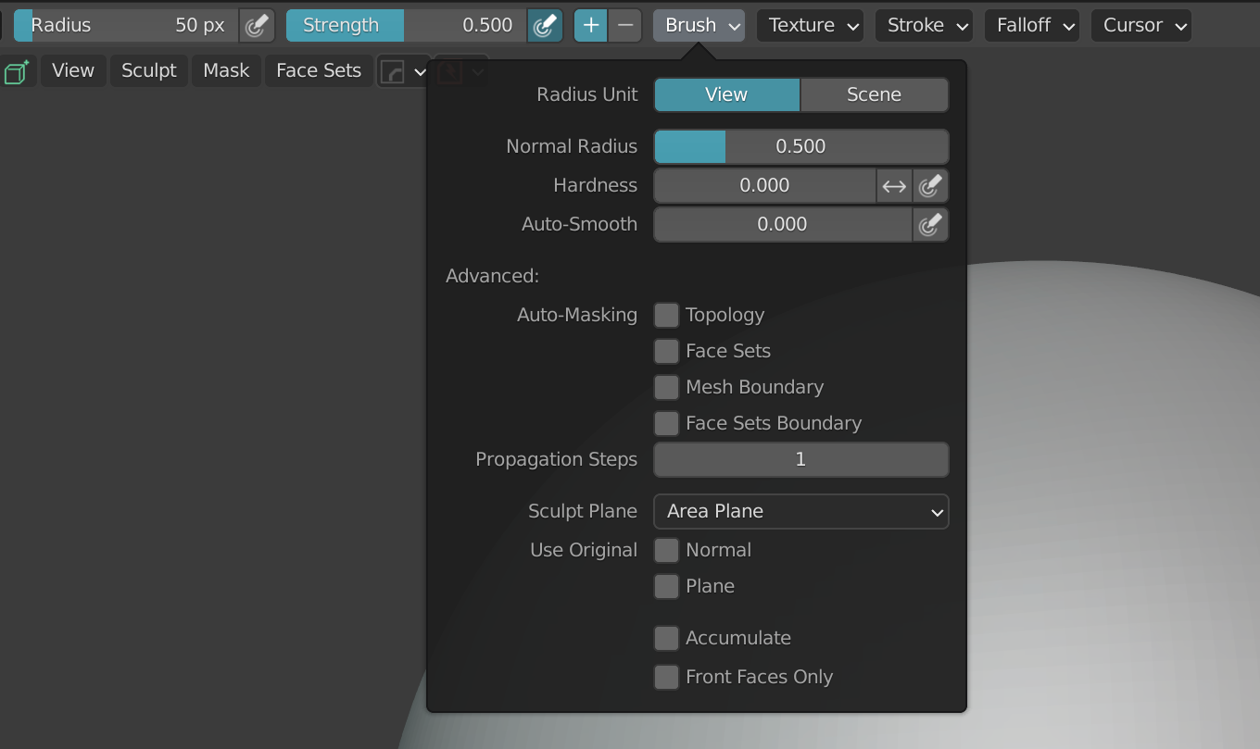This screenshot has height=749, width=1260.
Task: Check the Mesh Boundary auto-masking option
Action: click(x=666, y=388)
